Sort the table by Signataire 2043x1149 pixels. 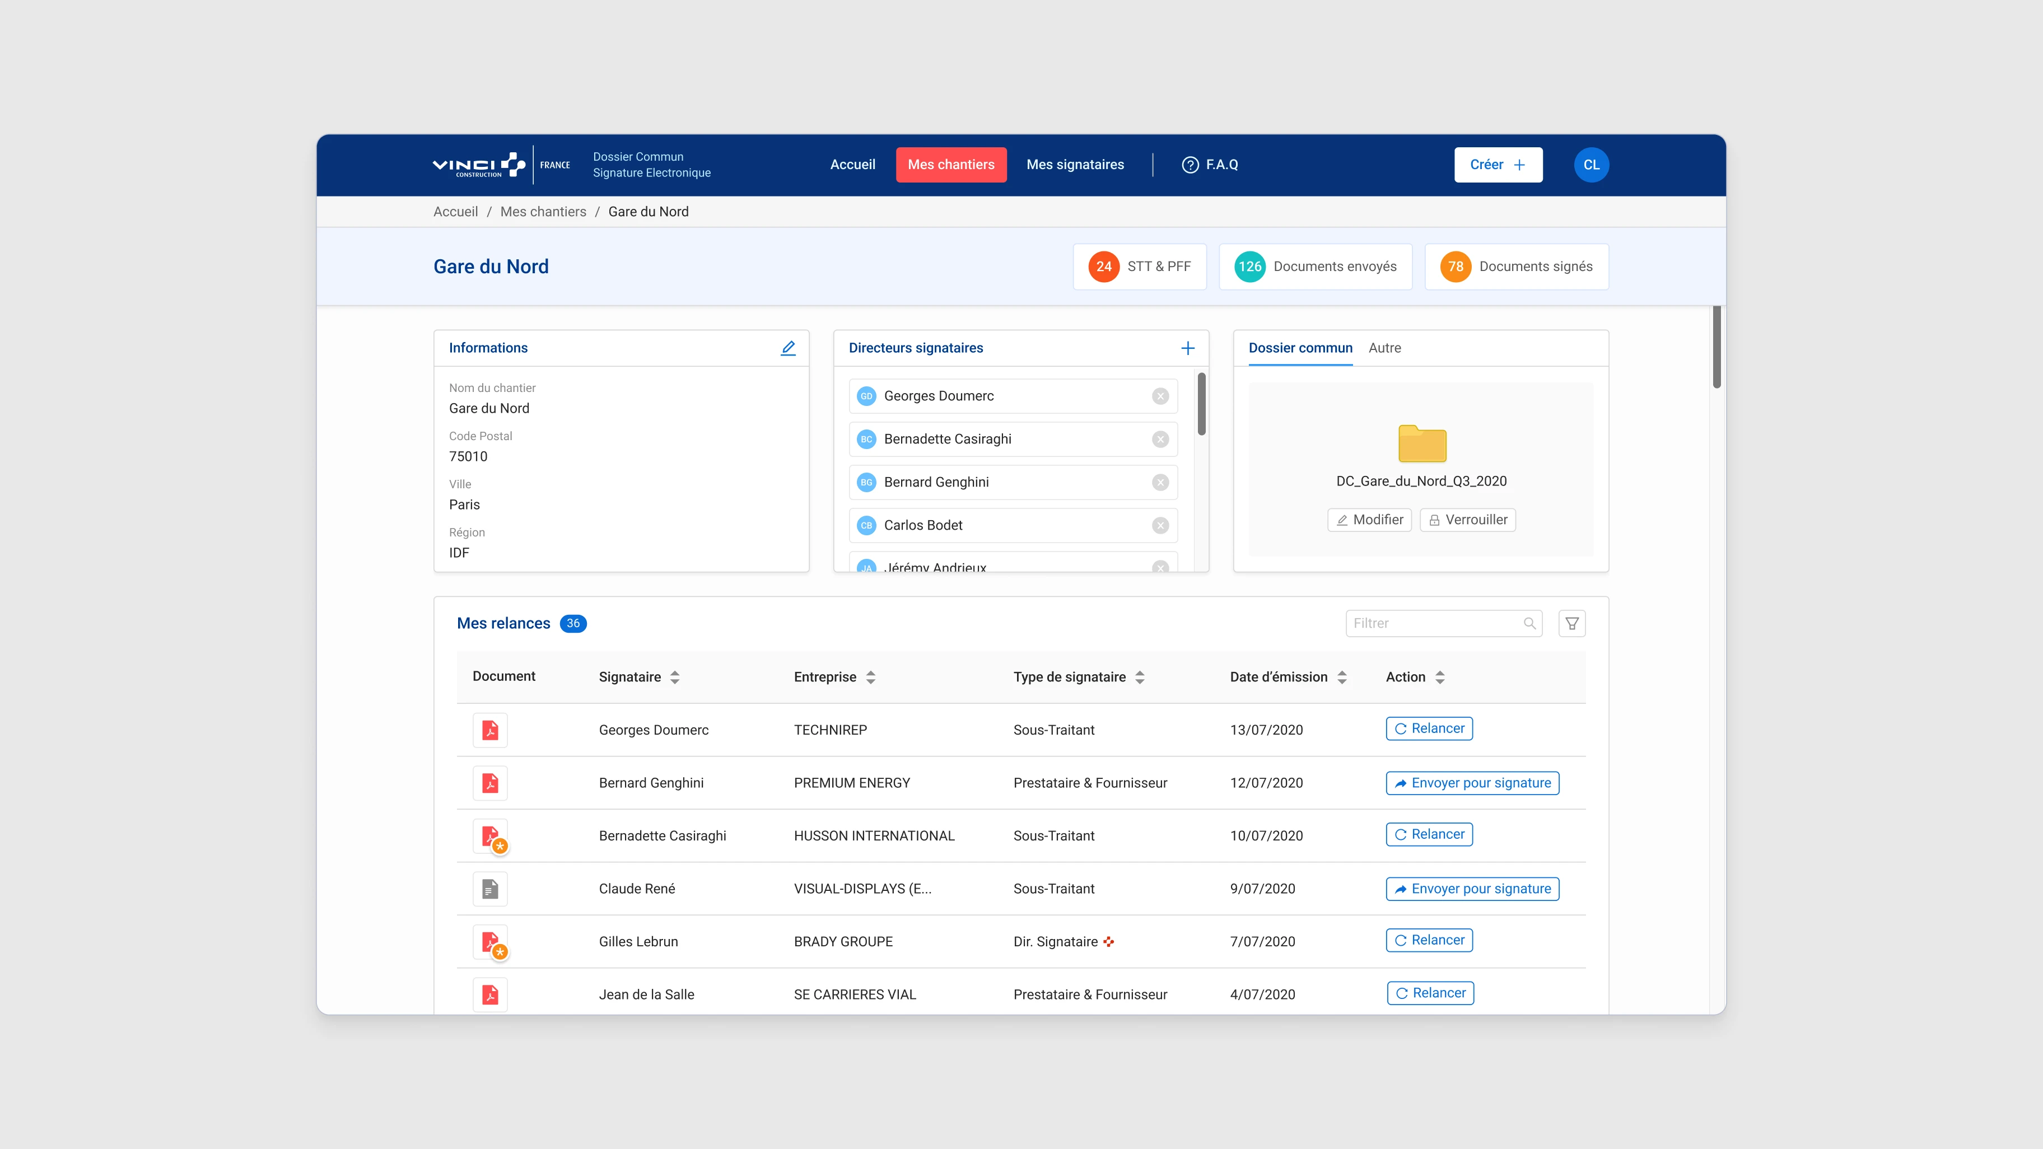pyautogui.click(x=675, y=676)
